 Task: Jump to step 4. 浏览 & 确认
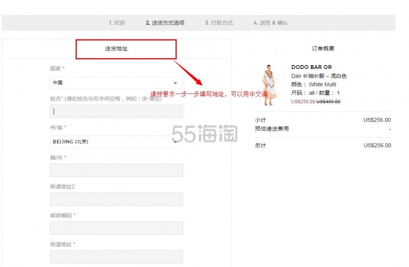pyautogui.click(x=271, y=23)
